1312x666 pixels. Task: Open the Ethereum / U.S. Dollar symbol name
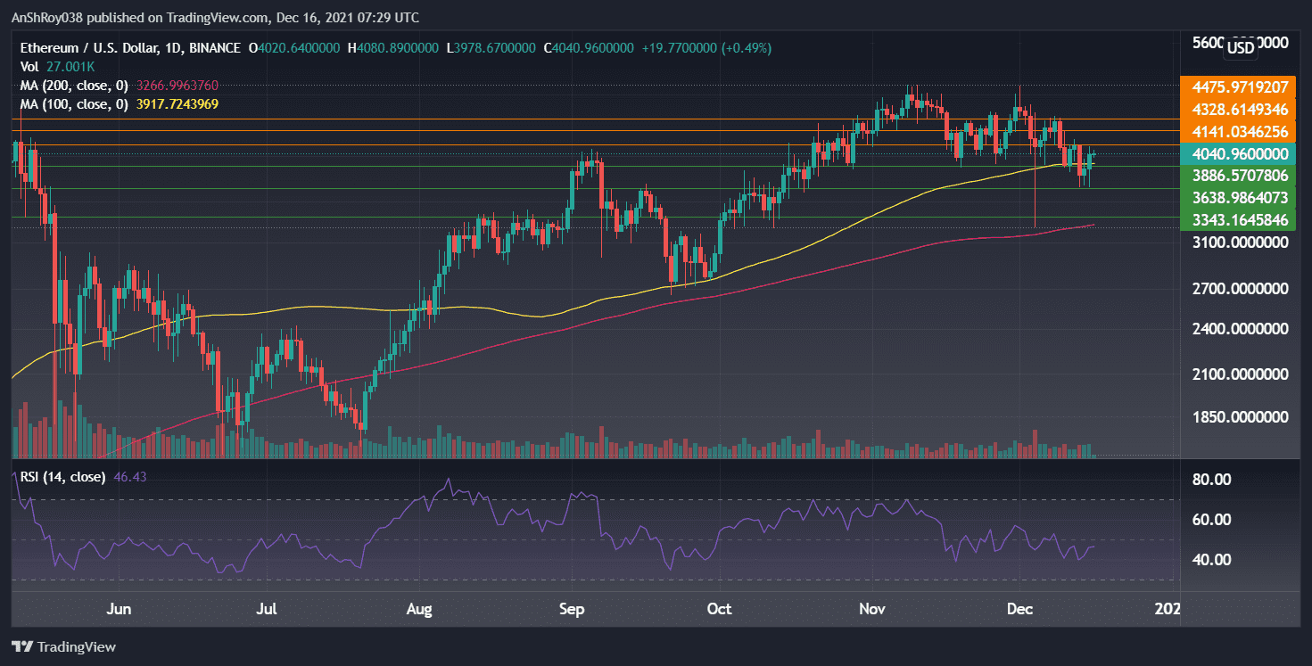point(92,45)
